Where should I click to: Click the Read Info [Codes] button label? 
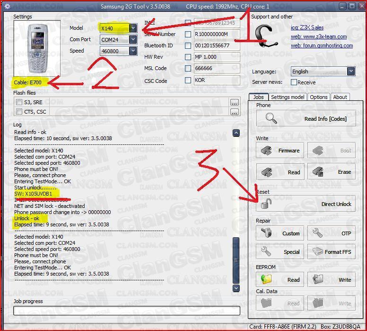[x=325, y=119]
